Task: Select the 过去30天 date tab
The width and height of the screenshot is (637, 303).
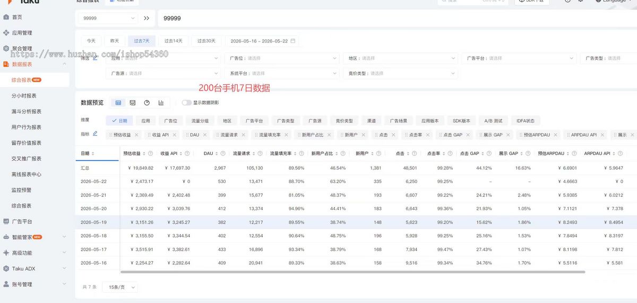Action: click(x=206, y=40)
